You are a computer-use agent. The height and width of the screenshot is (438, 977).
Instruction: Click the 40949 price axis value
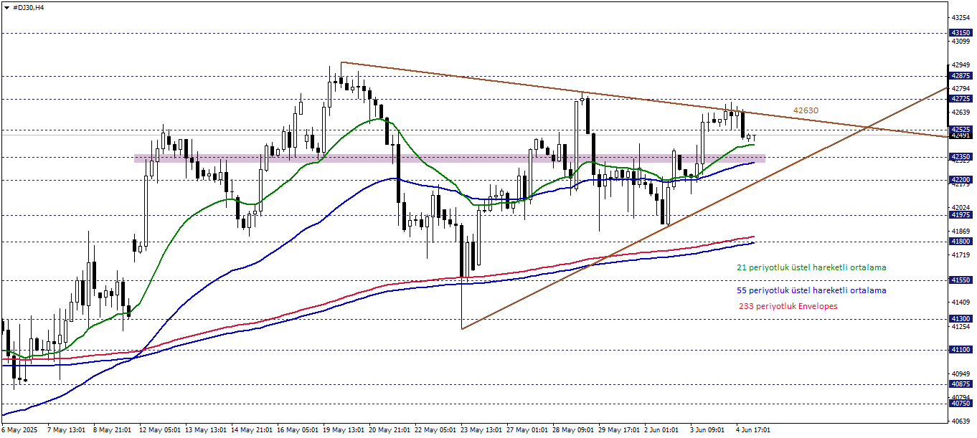961,373
